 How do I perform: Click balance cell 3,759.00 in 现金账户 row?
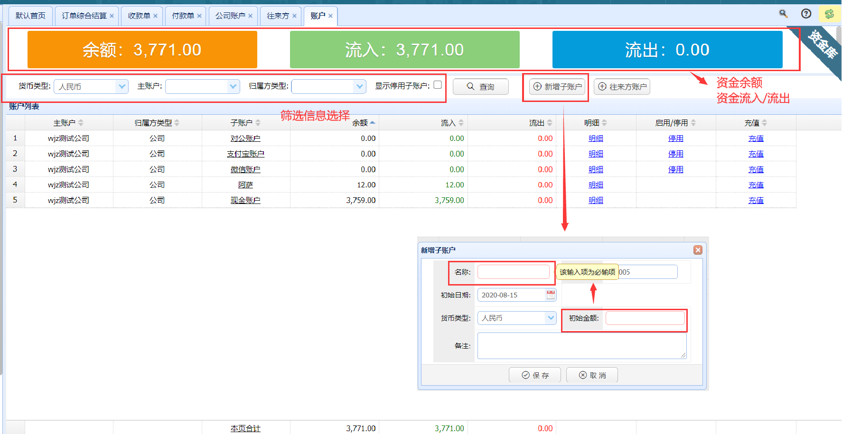(361, 200)
